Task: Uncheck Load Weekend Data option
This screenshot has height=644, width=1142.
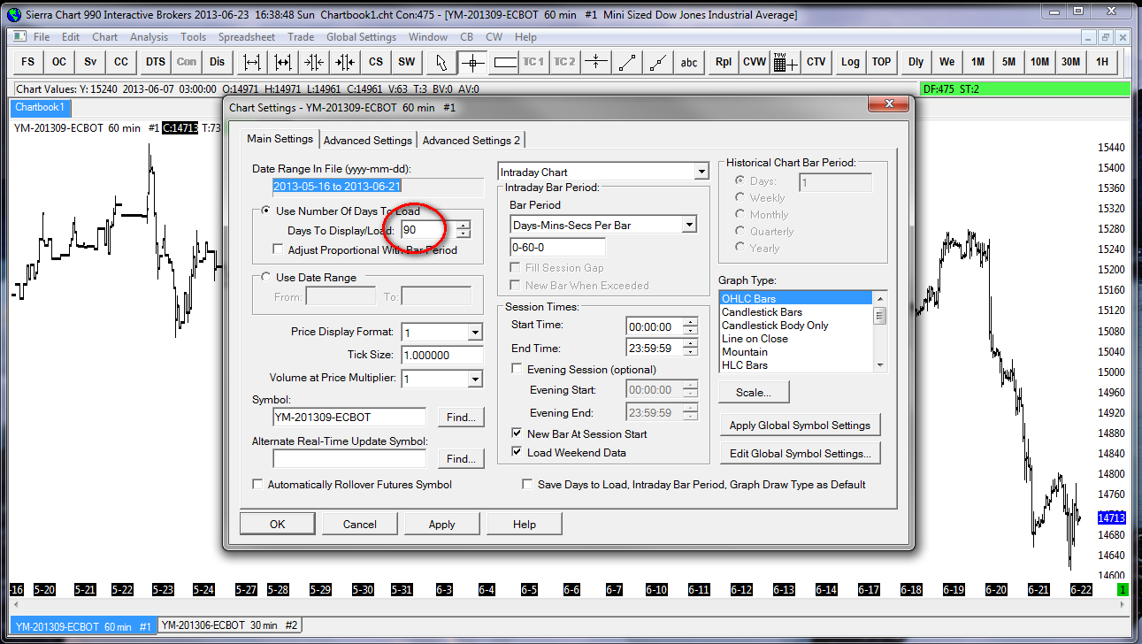Action: (x=517, y=452)
